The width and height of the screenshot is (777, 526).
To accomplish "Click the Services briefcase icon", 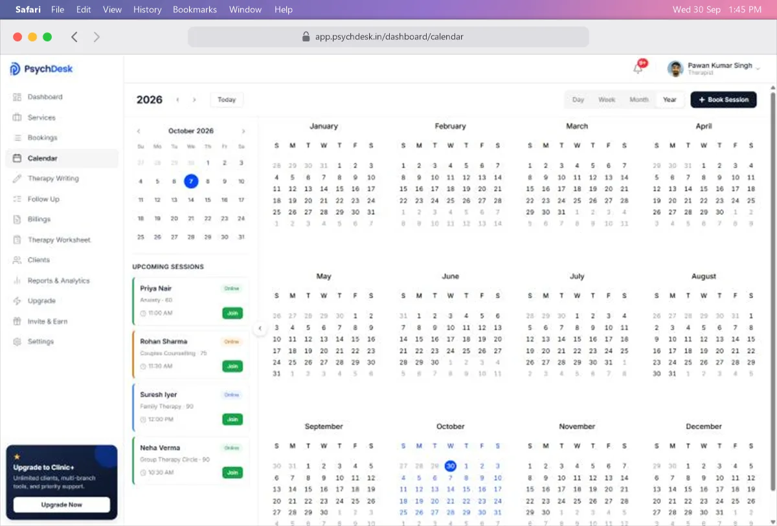I will 17,118.
